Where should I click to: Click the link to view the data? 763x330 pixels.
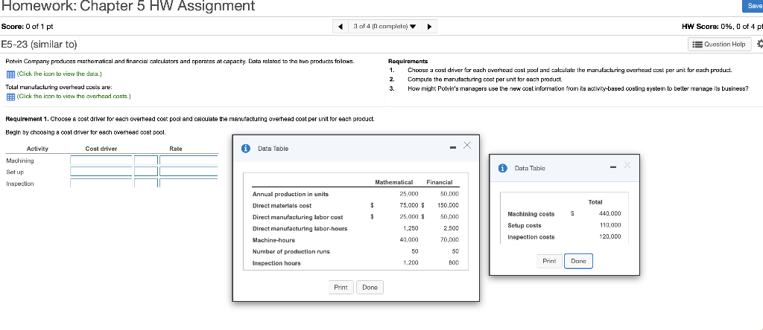(x=60, y=74)
